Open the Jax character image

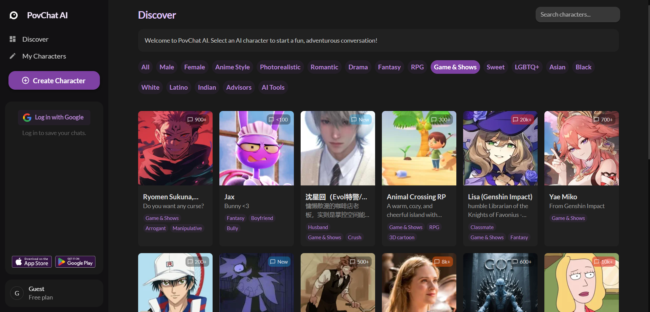click(x=257, y=148)
